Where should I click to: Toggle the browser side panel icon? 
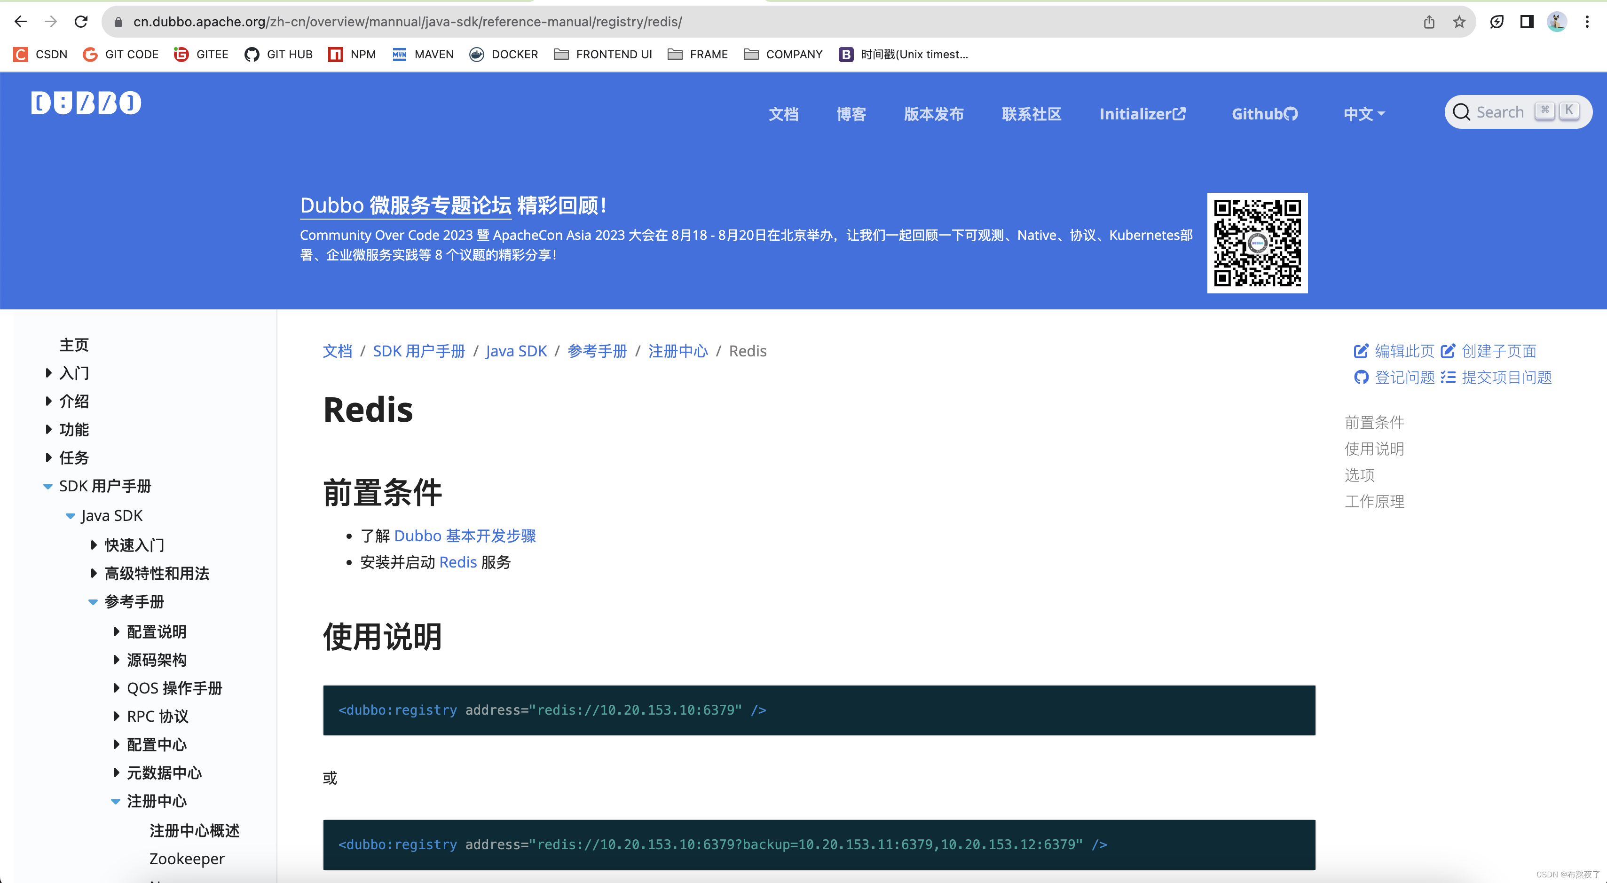coord(1527,23)
